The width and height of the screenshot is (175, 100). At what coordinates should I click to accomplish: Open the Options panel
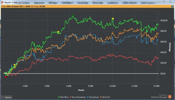point(7,98)
